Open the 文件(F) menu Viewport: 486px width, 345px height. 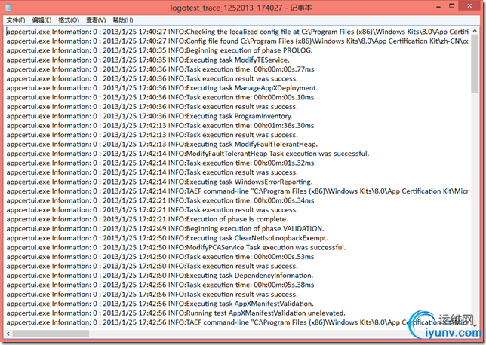click(x=16, y=20)
